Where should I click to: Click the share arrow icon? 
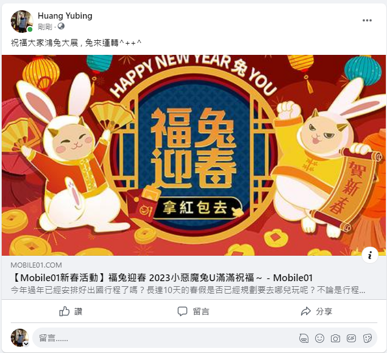306,311
